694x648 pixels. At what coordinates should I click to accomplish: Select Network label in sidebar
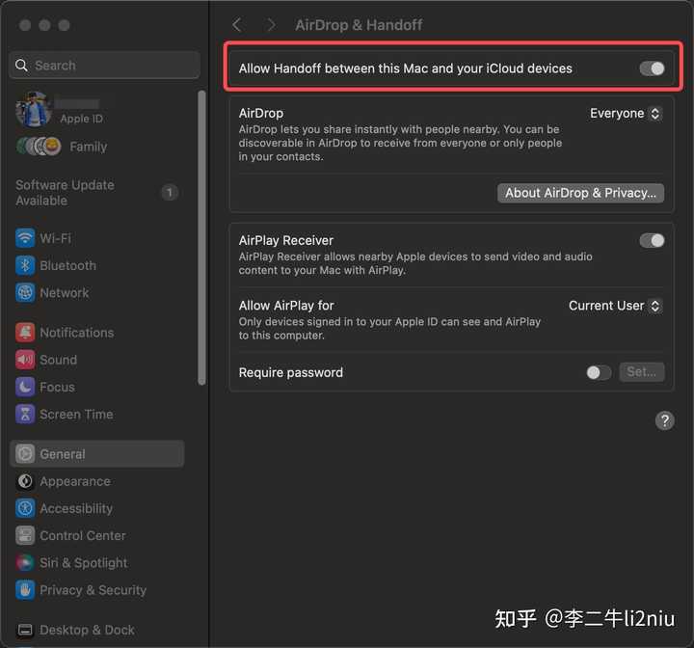tap(65, 293)
